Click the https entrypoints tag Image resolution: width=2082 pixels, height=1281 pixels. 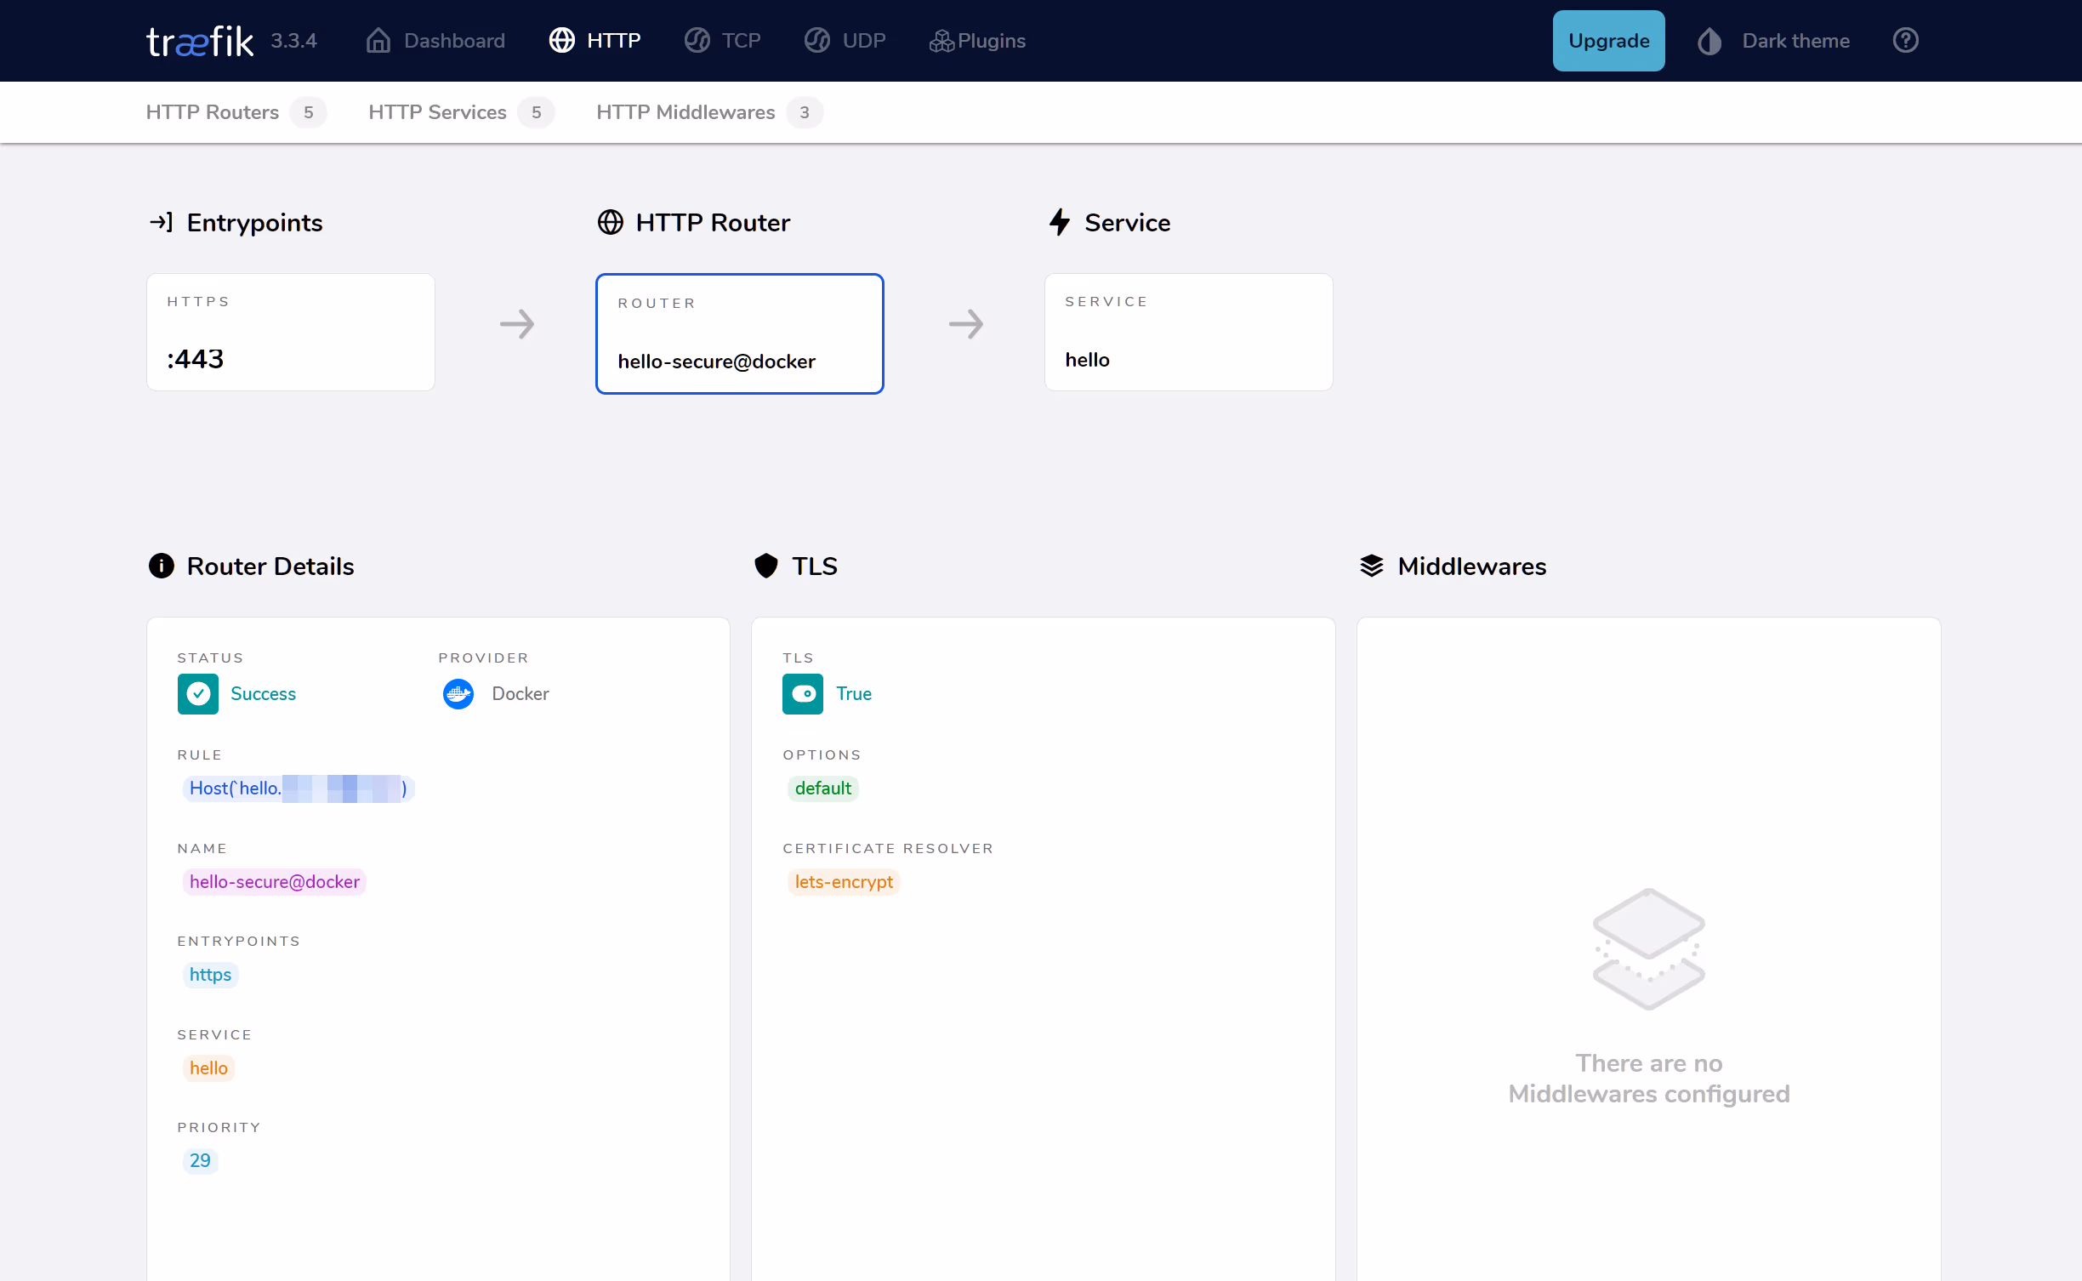tap(210, 975)
